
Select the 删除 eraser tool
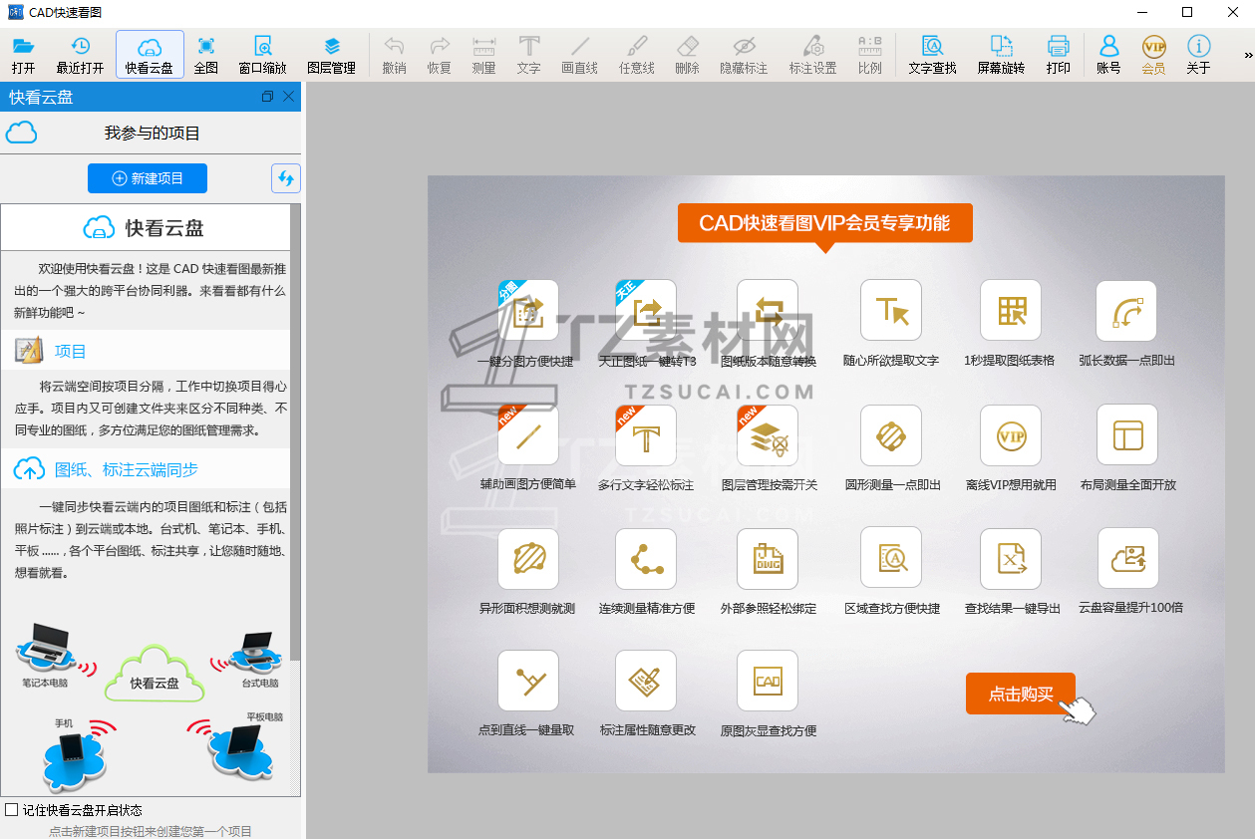(687, 55)
